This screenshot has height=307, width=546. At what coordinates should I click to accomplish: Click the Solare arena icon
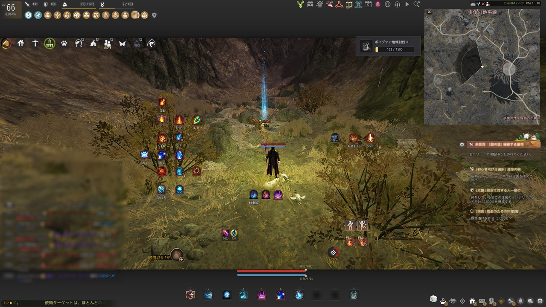click(x=358, y=4)
